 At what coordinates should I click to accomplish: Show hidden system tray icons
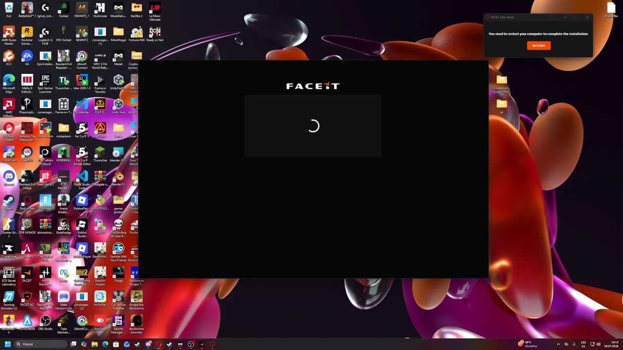click(558, 344)
